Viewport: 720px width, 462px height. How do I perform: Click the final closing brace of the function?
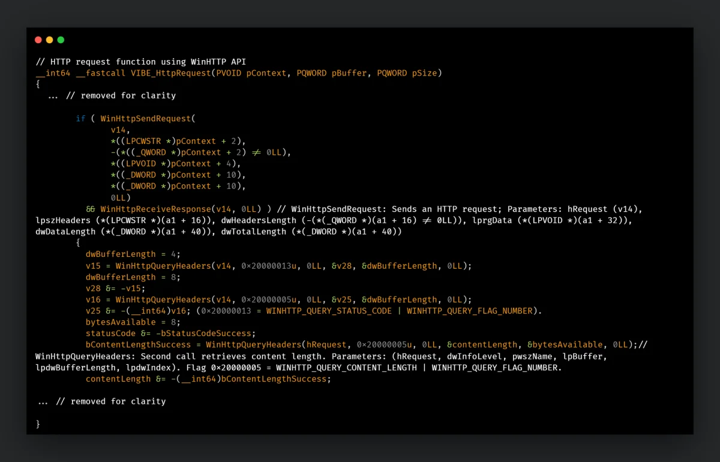click(38, 424)
